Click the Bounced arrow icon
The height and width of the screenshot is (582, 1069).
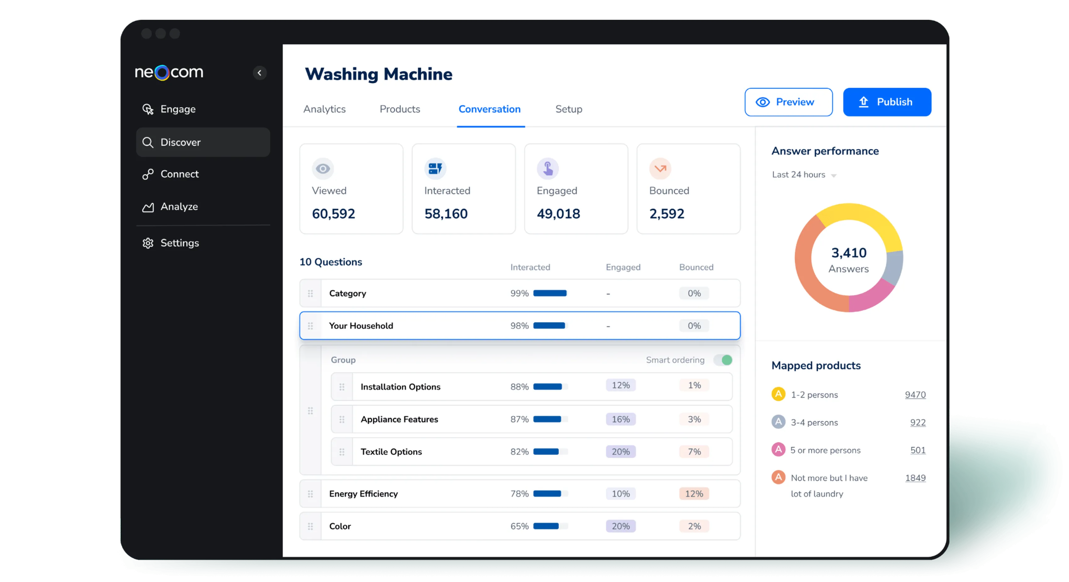[x=660, y=169]
